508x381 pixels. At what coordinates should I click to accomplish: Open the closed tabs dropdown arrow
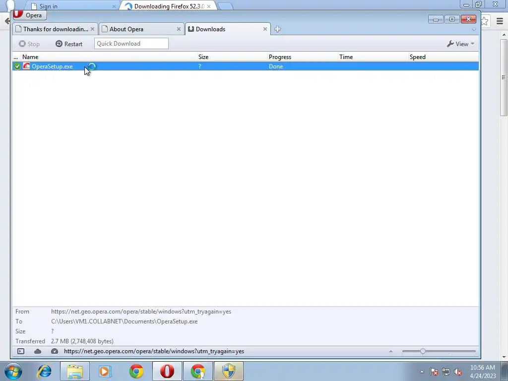(x=474, y=29)
